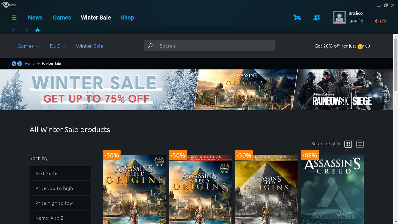Screen dimensions: 398x224
Task: Sort by Name: A to Z
Action: tap(60, 218)
